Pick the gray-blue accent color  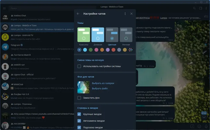coord(119,50)
